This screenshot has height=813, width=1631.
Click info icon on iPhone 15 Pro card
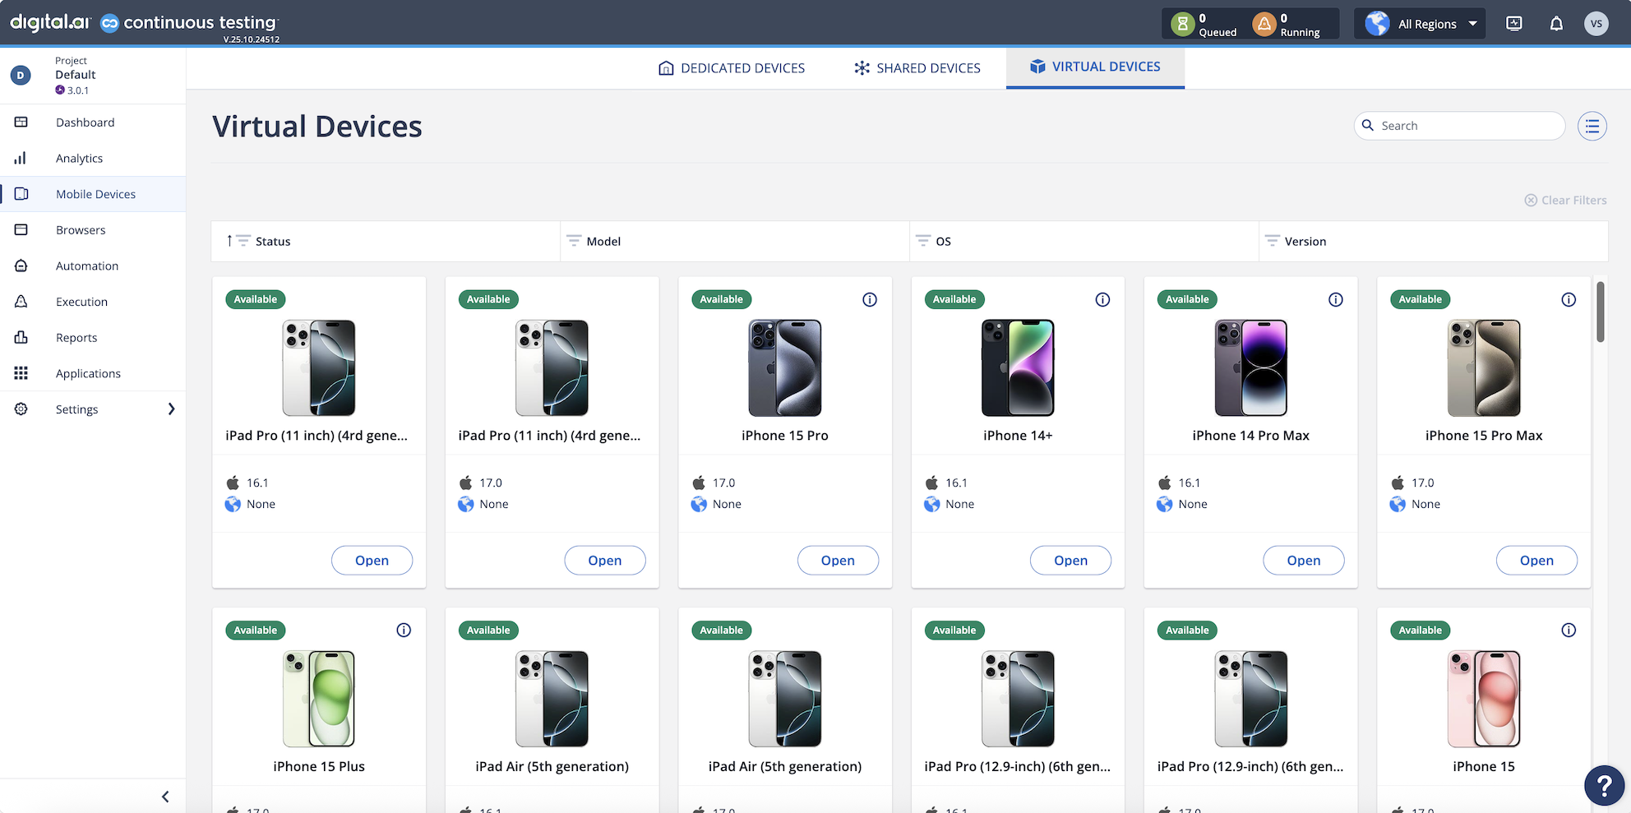coord(869,300)
